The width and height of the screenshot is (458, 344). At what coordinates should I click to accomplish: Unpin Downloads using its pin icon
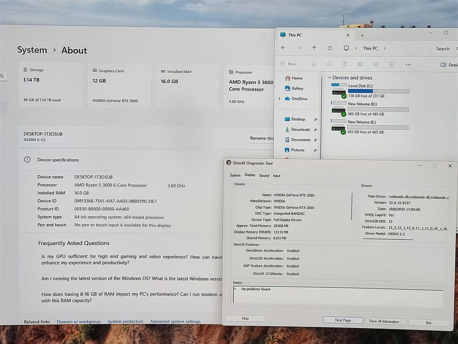pos(316,130)
